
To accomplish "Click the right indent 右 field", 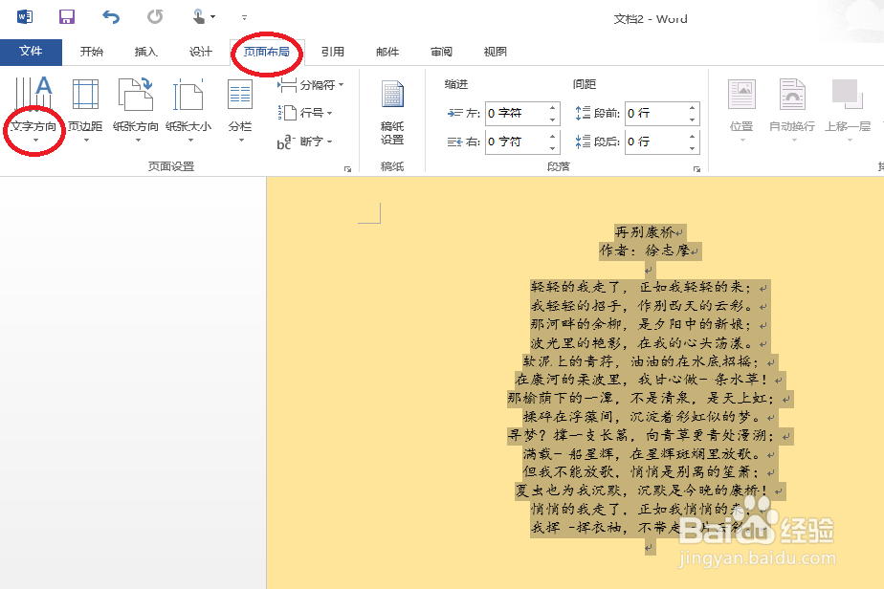I will click(516, 142).
